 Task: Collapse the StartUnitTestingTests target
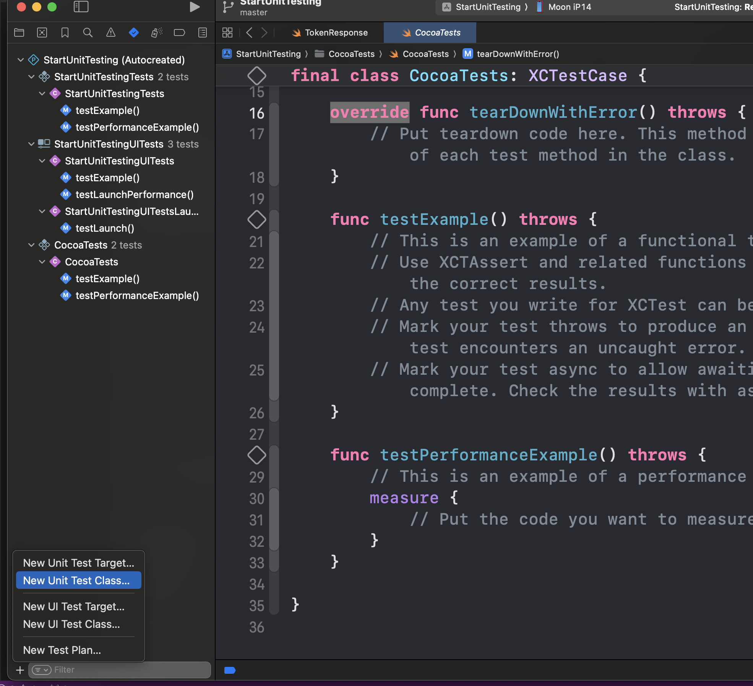tap(31, 77)
